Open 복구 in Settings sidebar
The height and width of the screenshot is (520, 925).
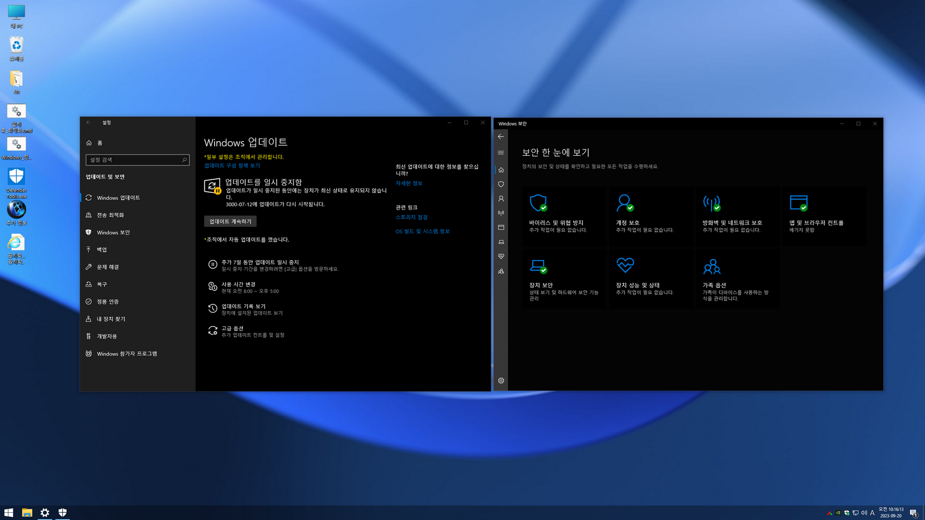137,284
